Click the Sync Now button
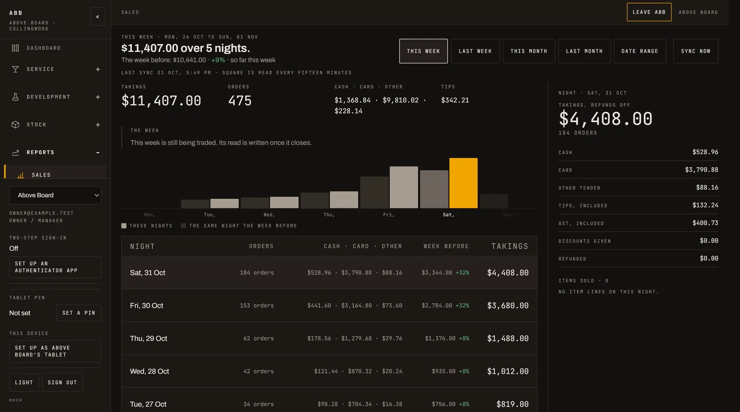 (696, 51)
